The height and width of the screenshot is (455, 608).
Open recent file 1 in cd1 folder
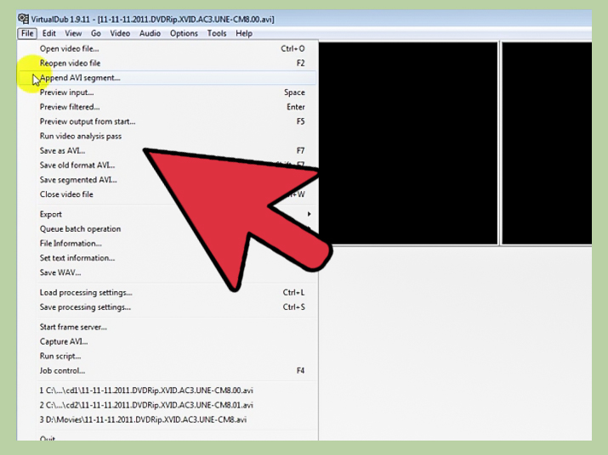click(146, 390)
